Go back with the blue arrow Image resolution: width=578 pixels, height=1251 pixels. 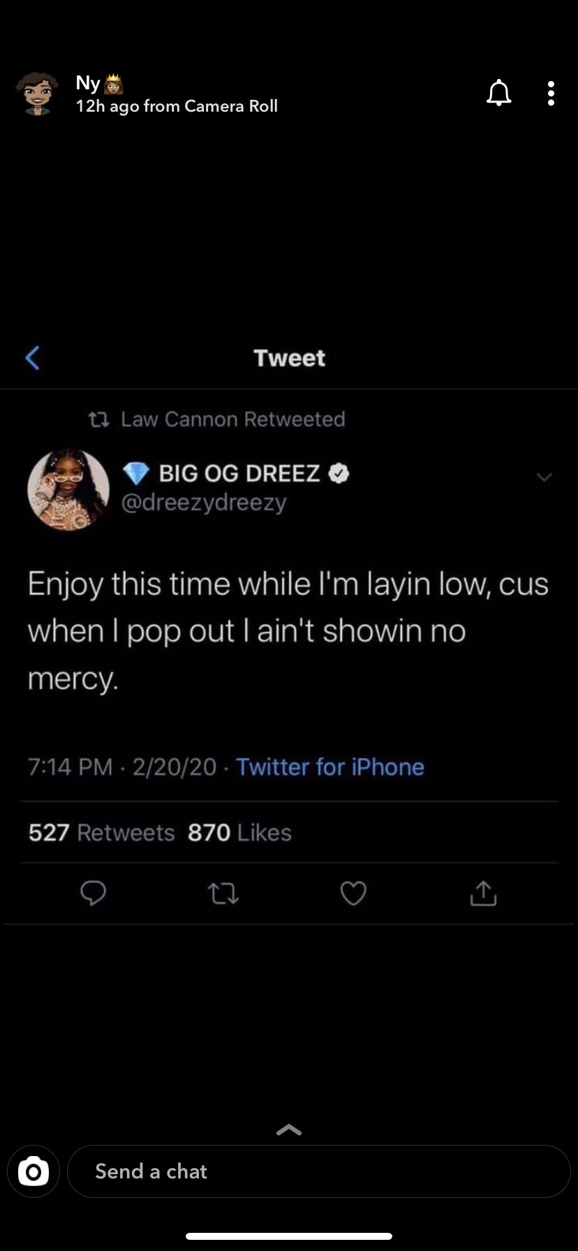32,357
